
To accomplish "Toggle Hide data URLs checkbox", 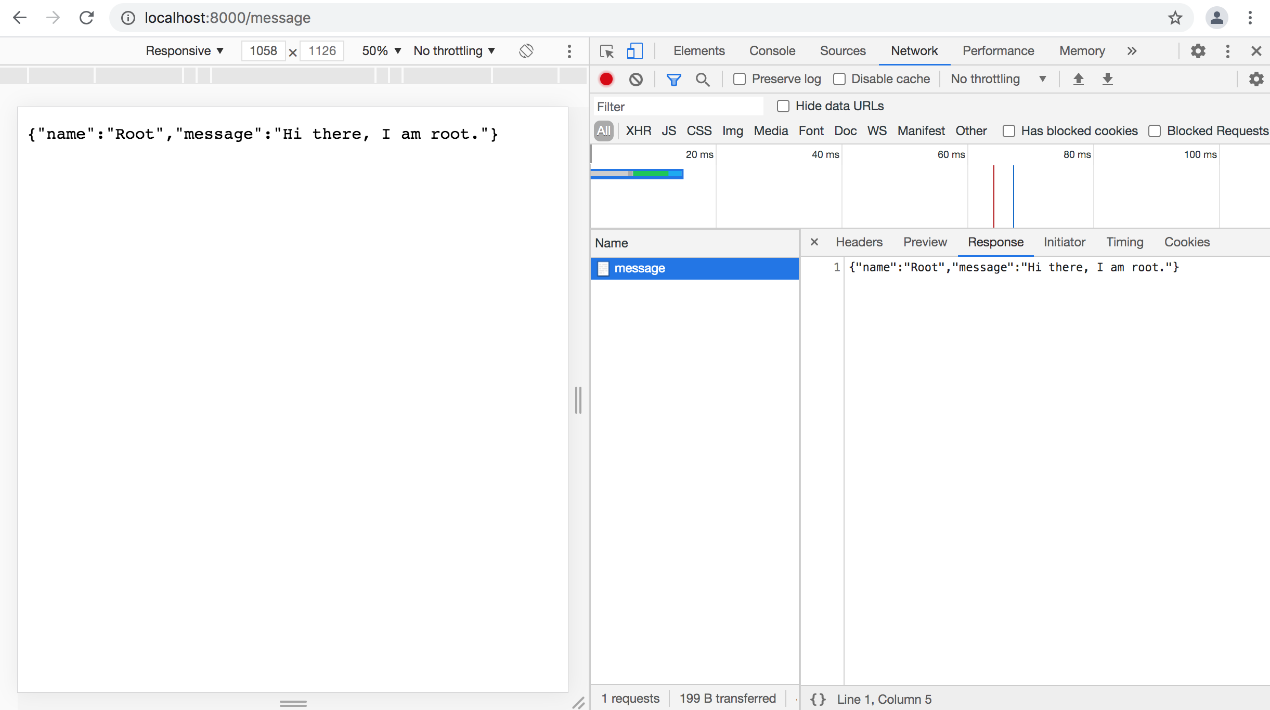I will (x=782, y=106).
